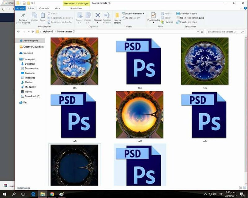Pin folder with Anclar al acceso rápido

click(x=23, y=18)
